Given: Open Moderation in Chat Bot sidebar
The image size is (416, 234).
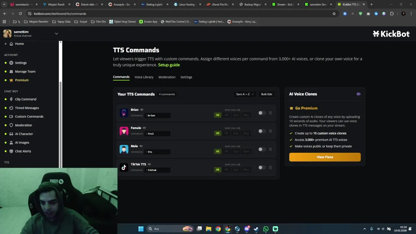Looking at the screenshot, I should [x=23, y=125].
